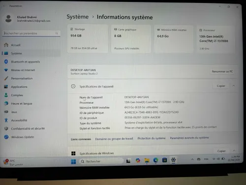Select the 64,0 Go (63,8 Go utilisable) text
The height and width of the screenshot is (185, 246).
point(141,107)
